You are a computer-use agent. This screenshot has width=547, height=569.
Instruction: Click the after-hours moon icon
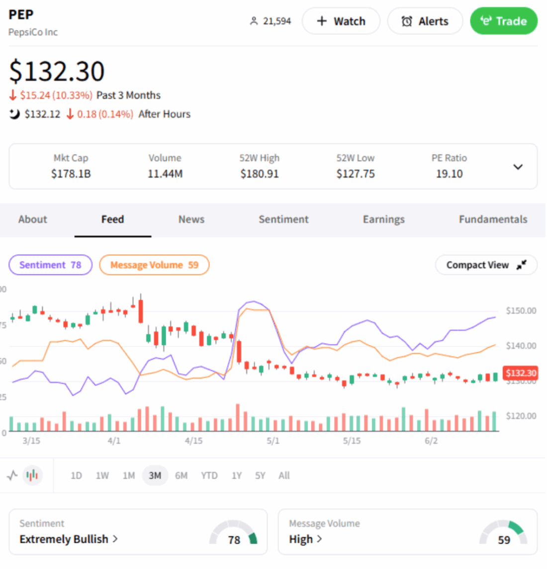(x=14, y=114)
